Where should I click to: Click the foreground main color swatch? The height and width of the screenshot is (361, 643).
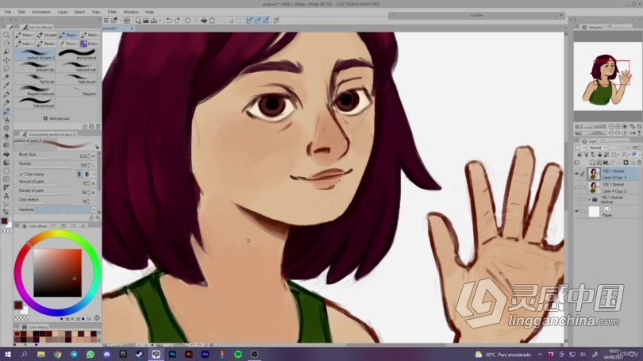18,305
